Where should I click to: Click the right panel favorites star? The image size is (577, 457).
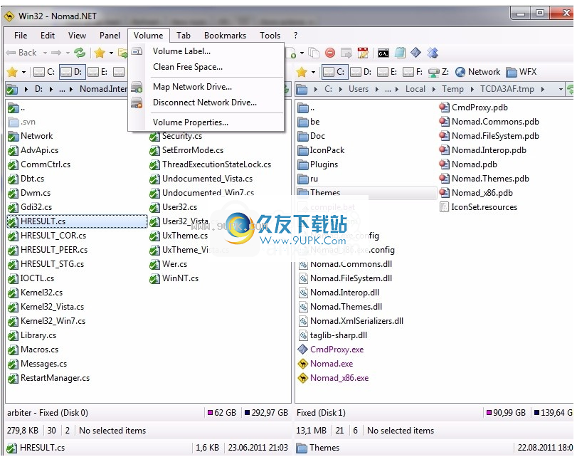click(x=302, y=72)
